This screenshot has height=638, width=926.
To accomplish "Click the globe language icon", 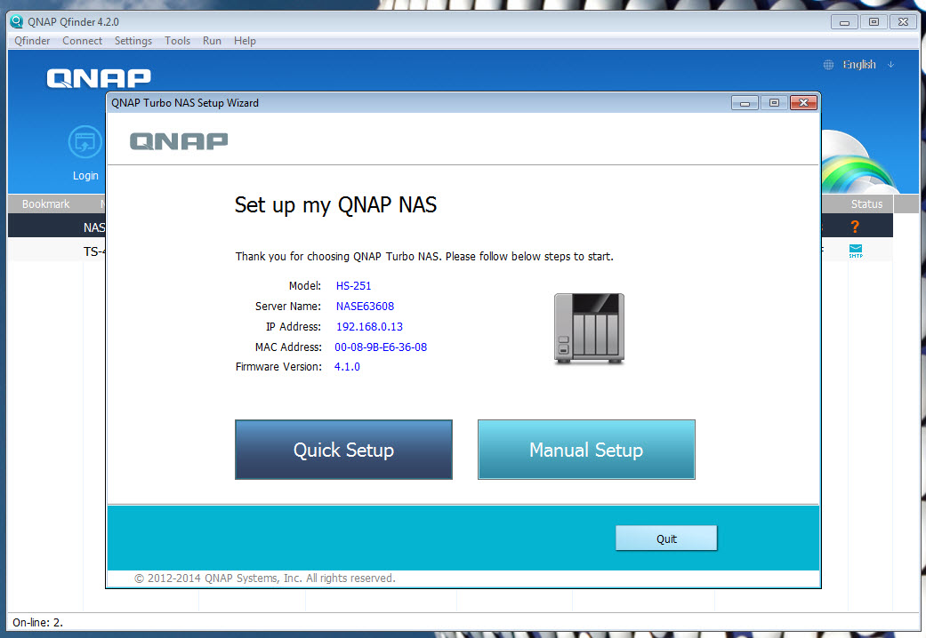I will point(828,65).
